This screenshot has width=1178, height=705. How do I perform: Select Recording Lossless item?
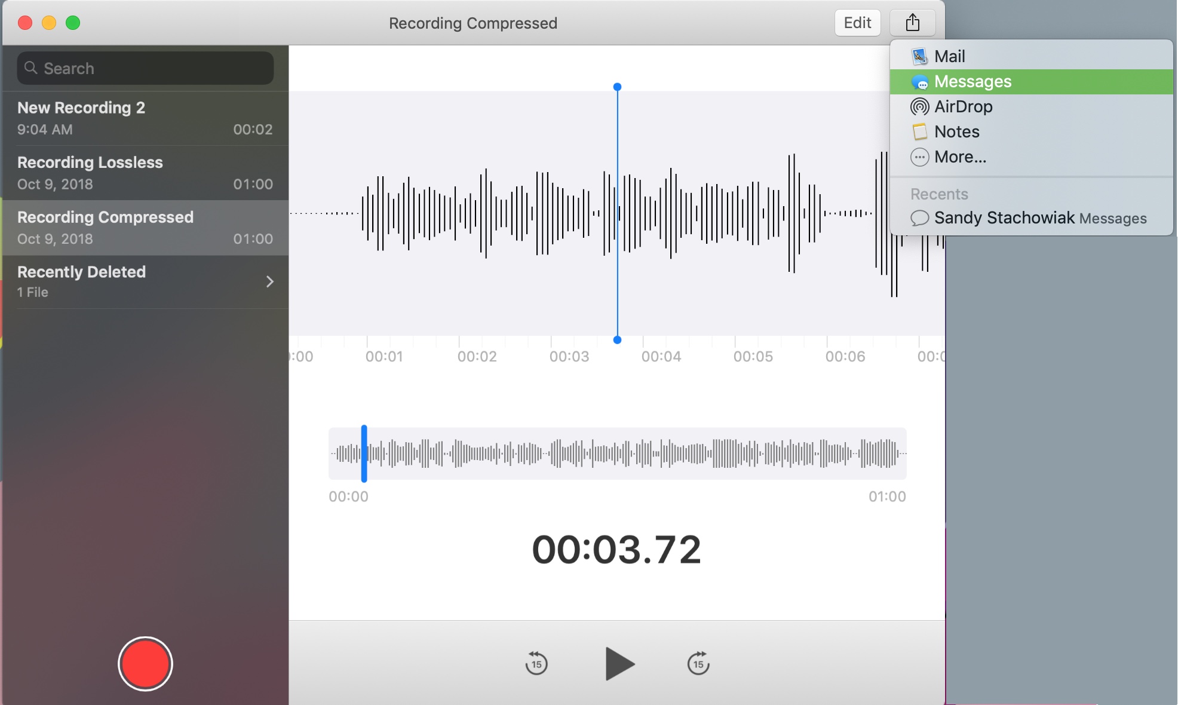coord(145,173)
